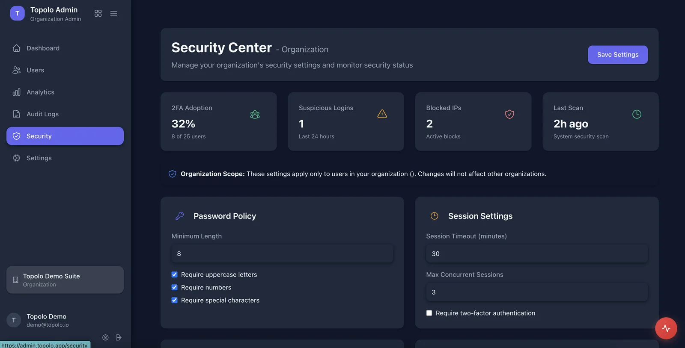Click the grid apps icon in sidebar header
685x348 pixels.
(98, 13)
